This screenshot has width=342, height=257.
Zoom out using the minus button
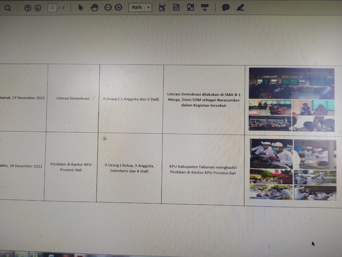pyautogui.click(x=108, y=7)
